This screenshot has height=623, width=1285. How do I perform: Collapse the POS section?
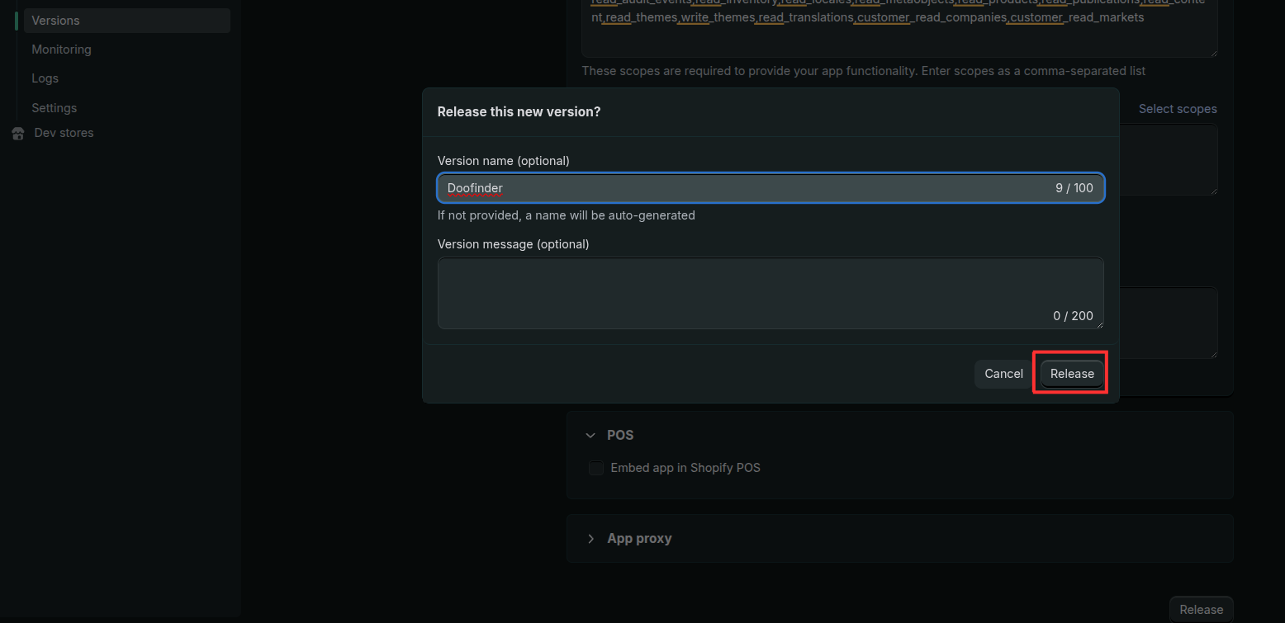click(x=590, y=435)
